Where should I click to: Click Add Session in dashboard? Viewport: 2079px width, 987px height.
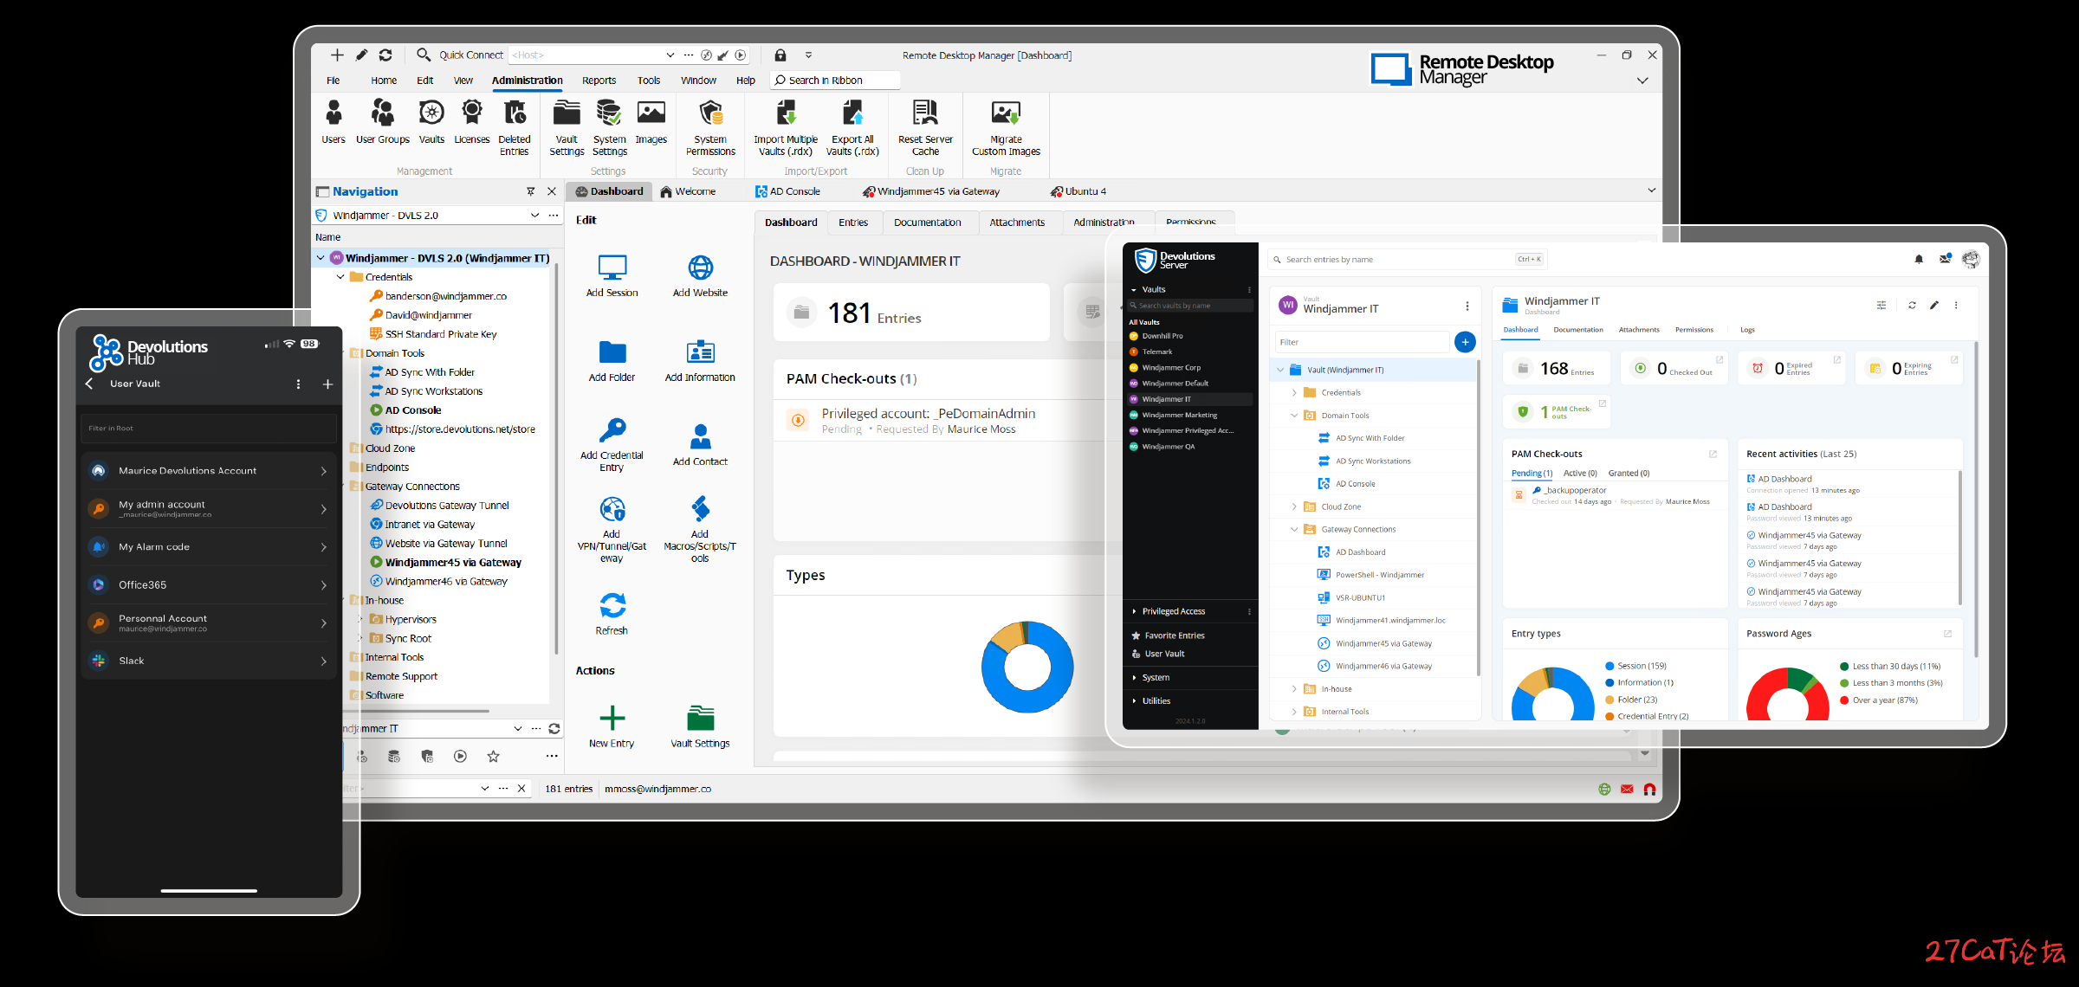[x=612, y=276]
